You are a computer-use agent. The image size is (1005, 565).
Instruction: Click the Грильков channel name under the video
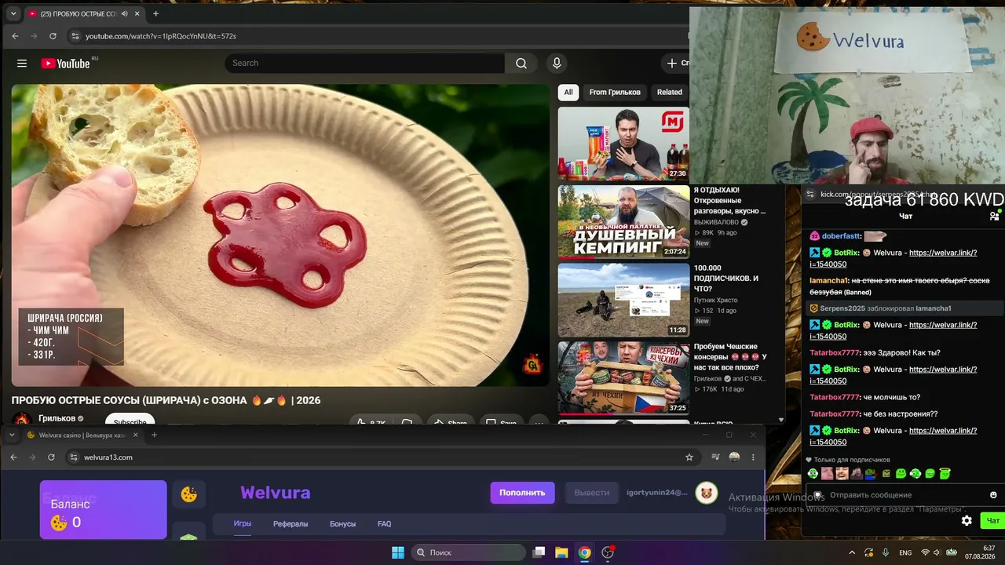pos(57,418)
